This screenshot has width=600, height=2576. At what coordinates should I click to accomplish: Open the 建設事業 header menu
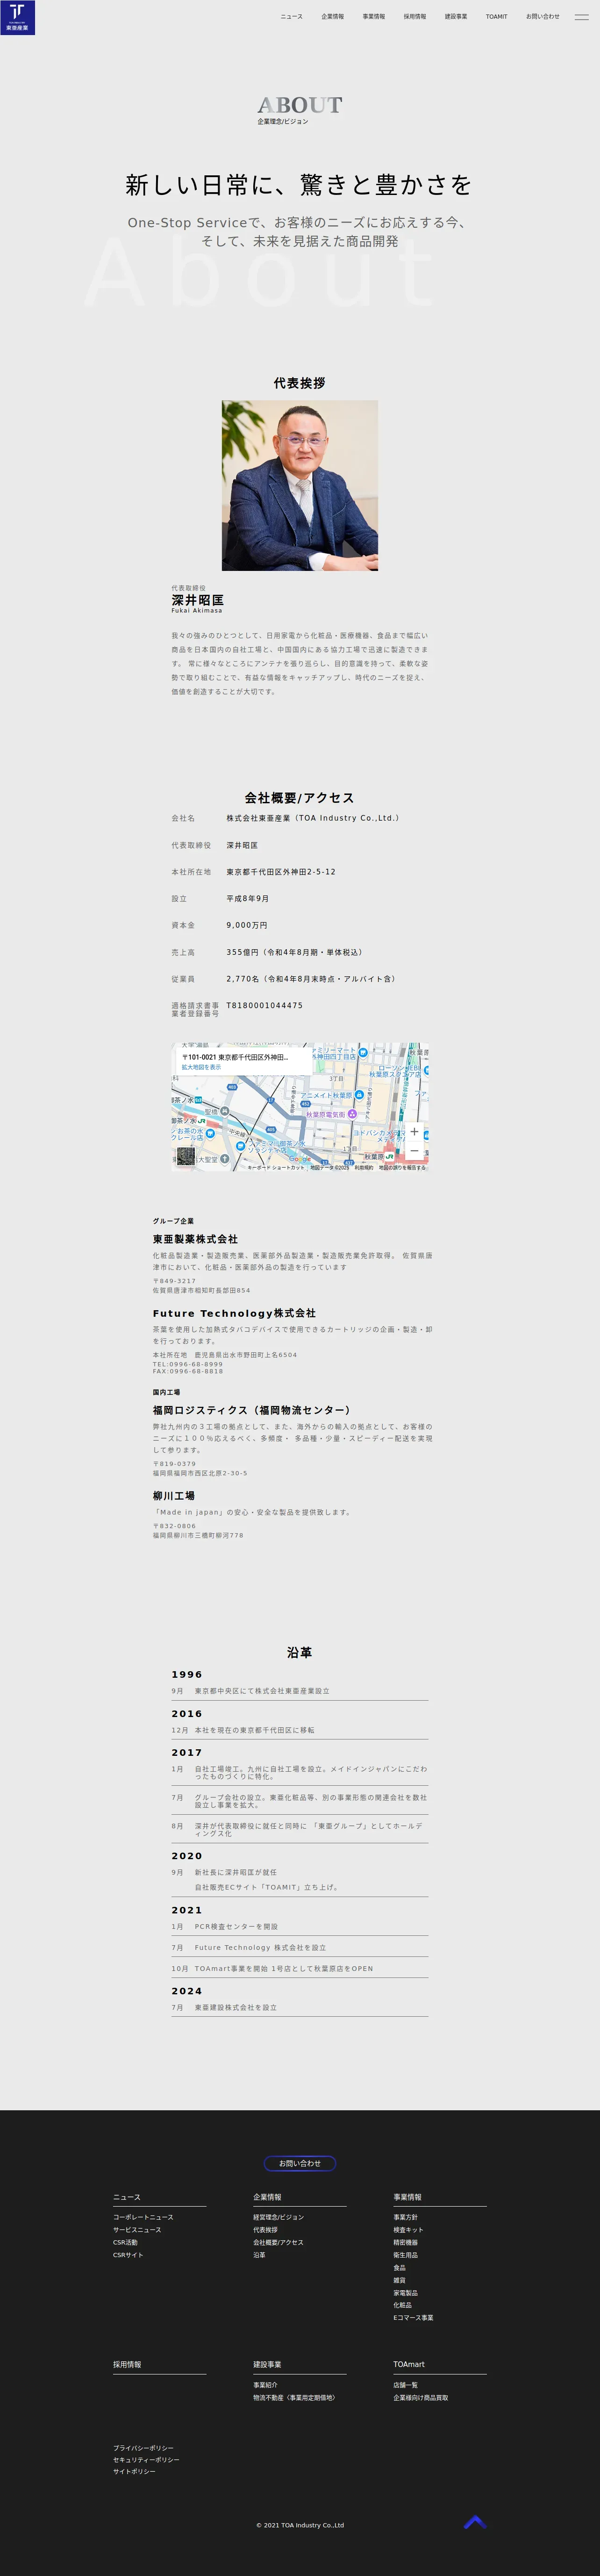(x=455, y=17)
